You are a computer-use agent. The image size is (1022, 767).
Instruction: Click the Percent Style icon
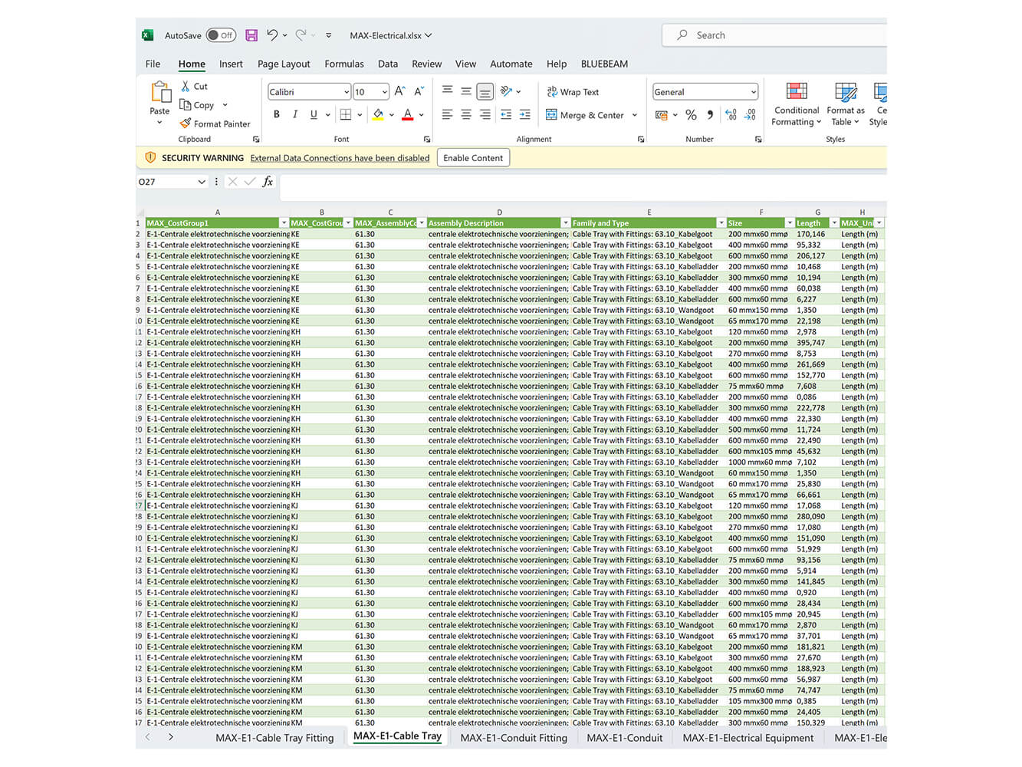point(691,115)
